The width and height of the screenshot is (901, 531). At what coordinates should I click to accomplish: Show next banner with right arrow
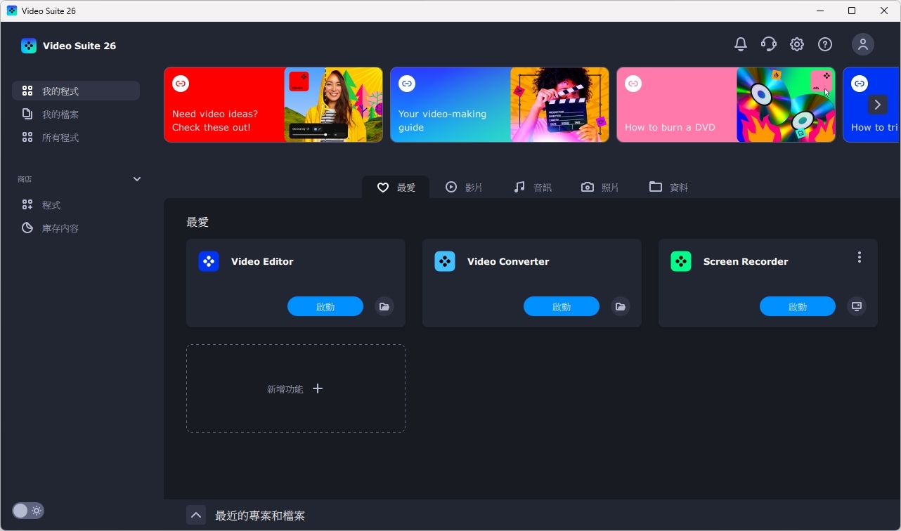point(877,105)
